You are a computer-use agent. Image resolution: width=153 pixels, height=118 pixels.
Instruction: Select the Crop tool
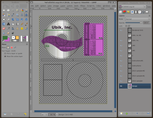(8, 19)
